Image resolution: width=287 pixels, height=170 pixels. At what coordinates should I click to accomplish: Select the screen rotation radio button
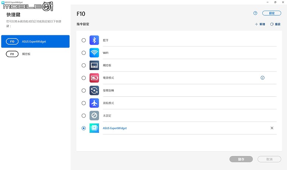tap(84, 91)
